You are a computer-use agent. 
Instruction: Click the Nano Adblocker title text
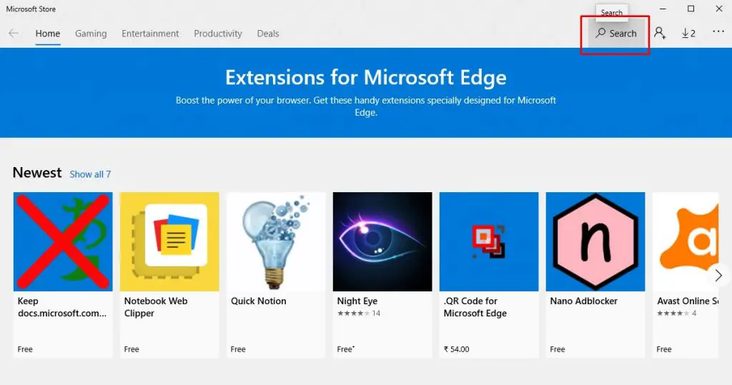point(583,301)
